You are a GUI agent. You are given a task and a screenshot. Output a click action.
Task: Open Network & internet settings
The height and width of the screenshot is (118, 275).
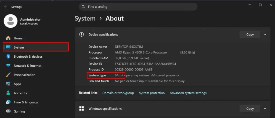coord(36,66)
